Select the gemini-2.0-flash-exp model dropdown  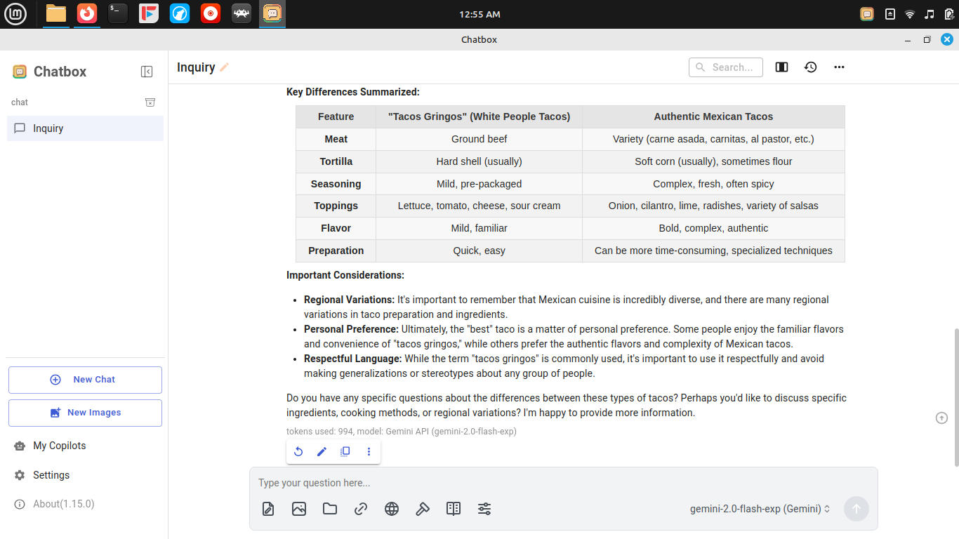tap(760, 509)
